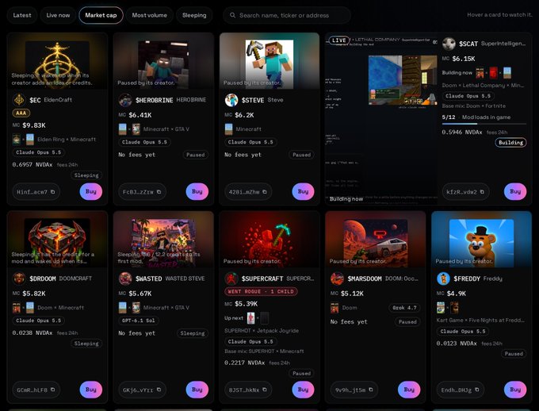The height and width of the screenshot is (411, 539).
Task: Copy the FcBJ_zZrw address icon
Action: coord(159,192)
